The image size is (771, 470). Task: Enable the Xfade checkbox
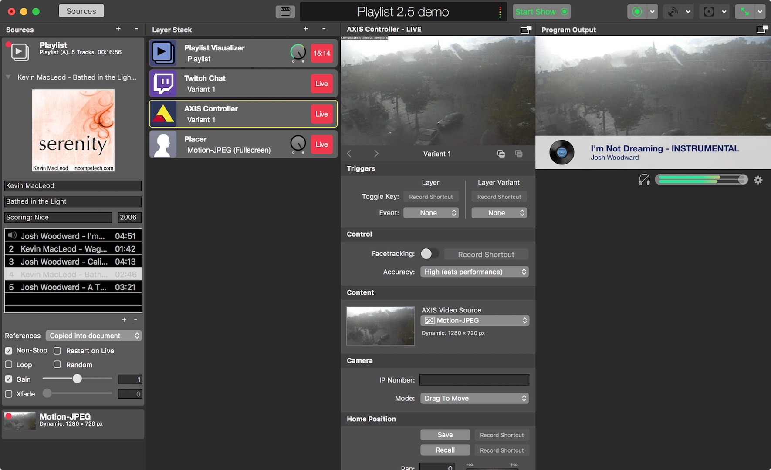8,394
